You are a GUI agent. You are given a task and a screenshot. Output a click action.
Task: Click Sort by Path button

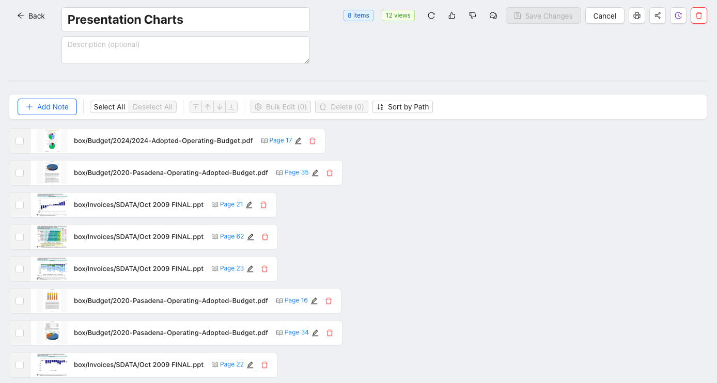click(402, 107)
